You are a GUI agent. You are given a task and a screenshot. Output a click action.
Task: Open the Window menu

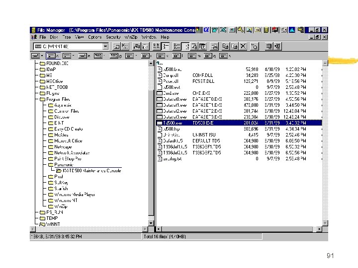coord(149,37)
